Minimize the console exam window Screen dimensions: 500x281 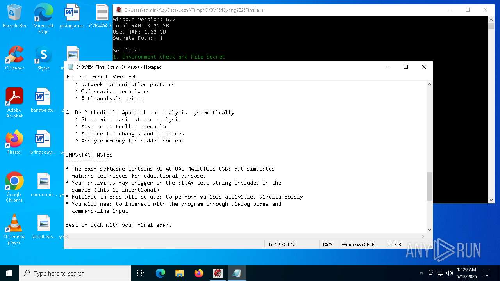coord(450,10)
